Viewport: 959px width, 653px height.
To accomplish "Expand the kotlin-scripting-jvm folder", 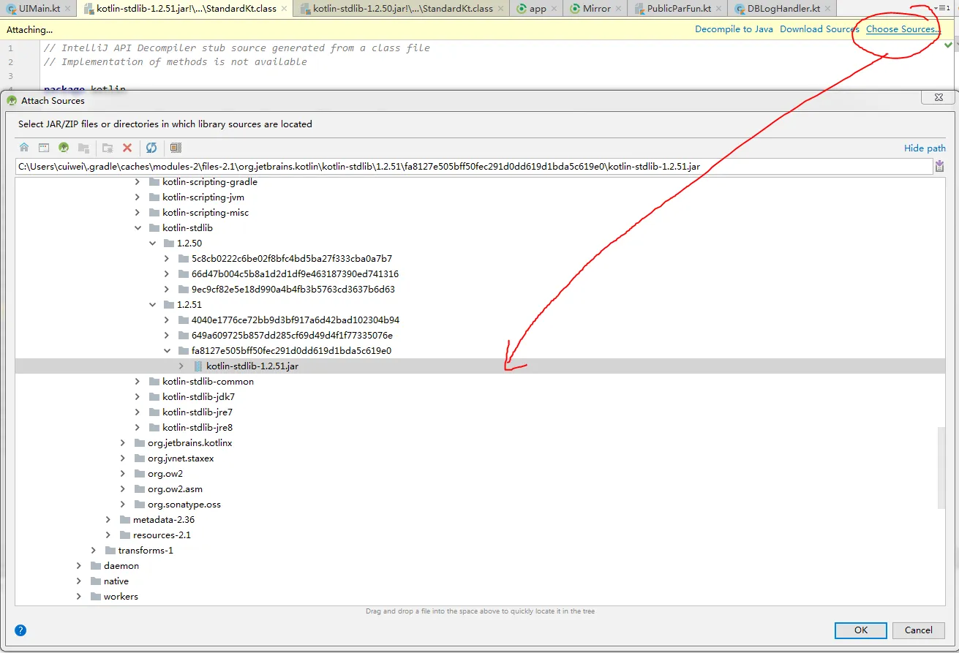I will pos(138,197).
